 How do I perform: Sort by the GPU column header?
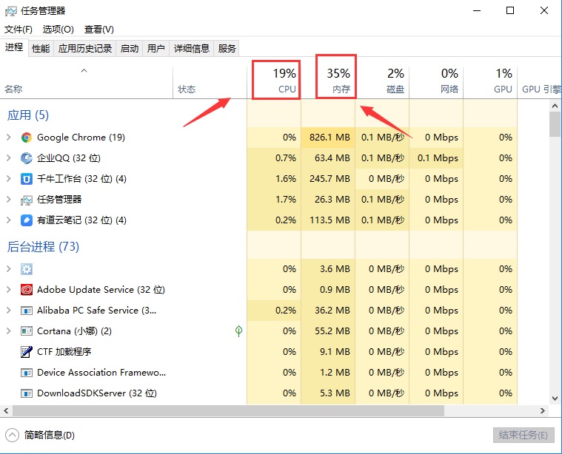490,81
